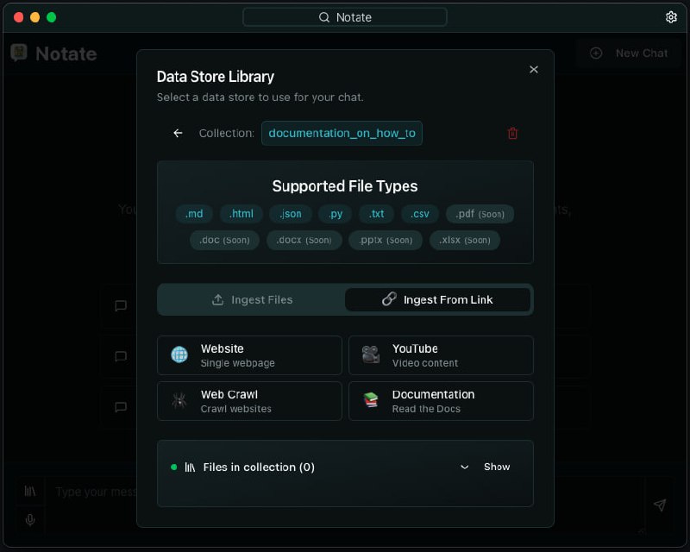This screenshot has width=690, height=552.
Task: Click the Notate logo icon
Action: click(x=19, y=53)
